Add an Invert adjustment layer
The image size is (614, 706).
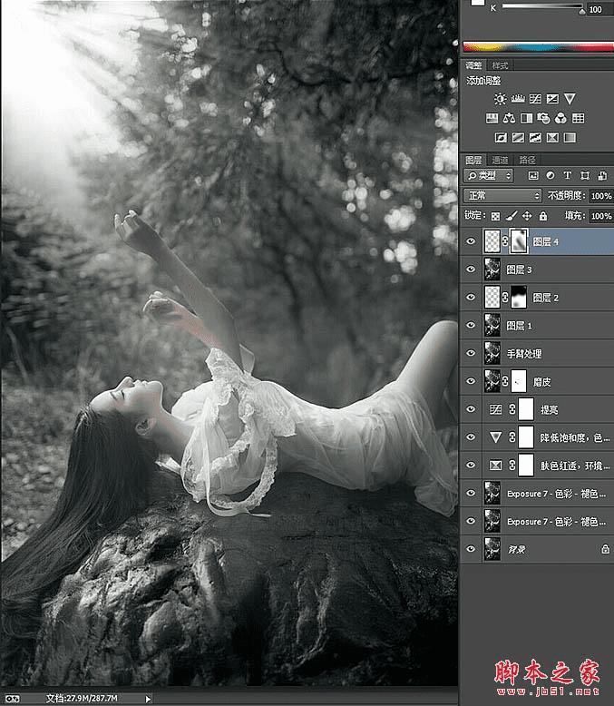point(501,138)
